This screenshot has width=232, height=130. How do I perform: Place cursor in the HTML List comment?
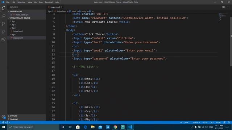(86, 67)
